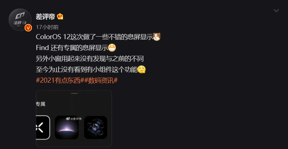288x149 pixels.
Task: Click the 专属 section label in image
Action: coord(41,104)
